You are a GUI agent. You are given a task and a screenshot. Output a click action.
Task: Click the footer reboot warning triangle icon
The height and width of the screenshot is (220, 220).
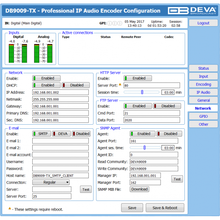click(10, 208)
